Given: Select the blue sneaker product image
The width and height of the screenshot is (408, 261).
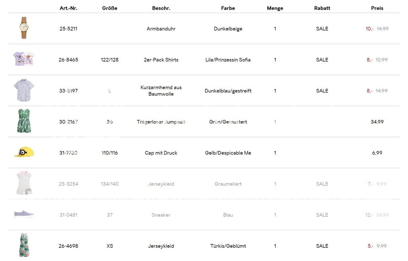Looking at the screenshot, I should (x=24, y=214).
